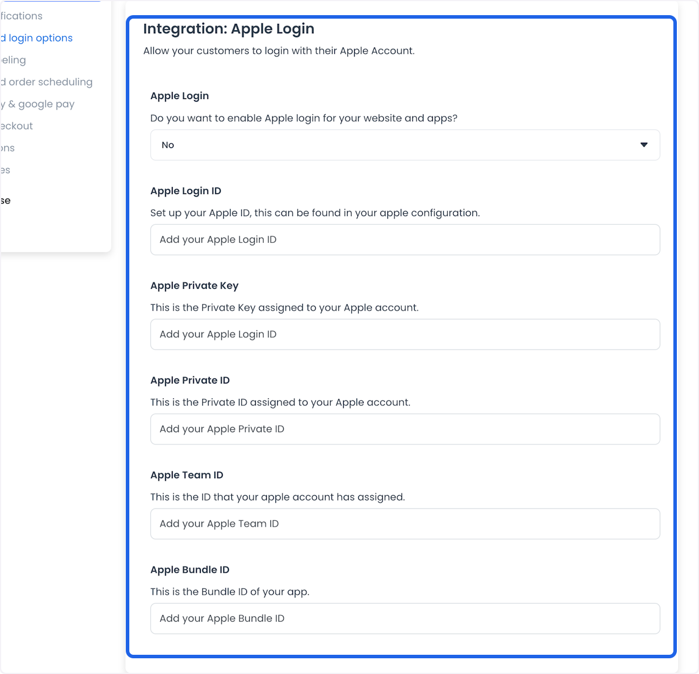This screenshot has height=674, width=699.
Task: Click the 'Apple Private ID' label
Action: [x=190, y=380]
